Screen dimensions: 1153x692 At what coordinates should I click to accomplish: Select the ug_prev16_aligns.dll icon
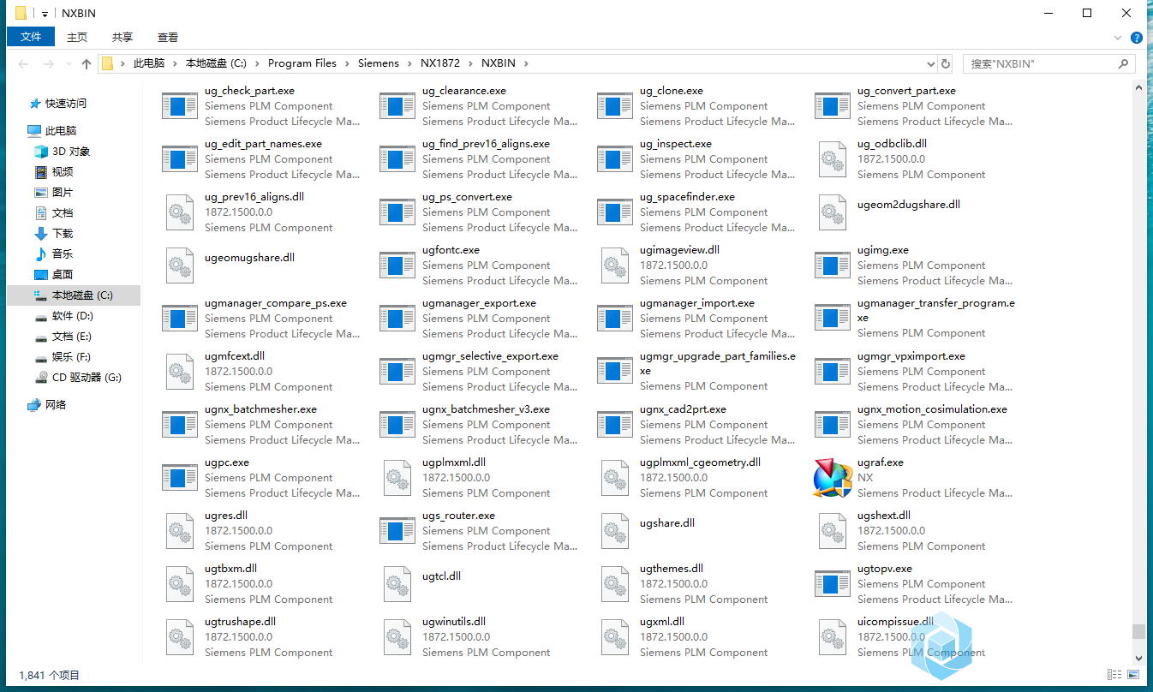(180, 212)
